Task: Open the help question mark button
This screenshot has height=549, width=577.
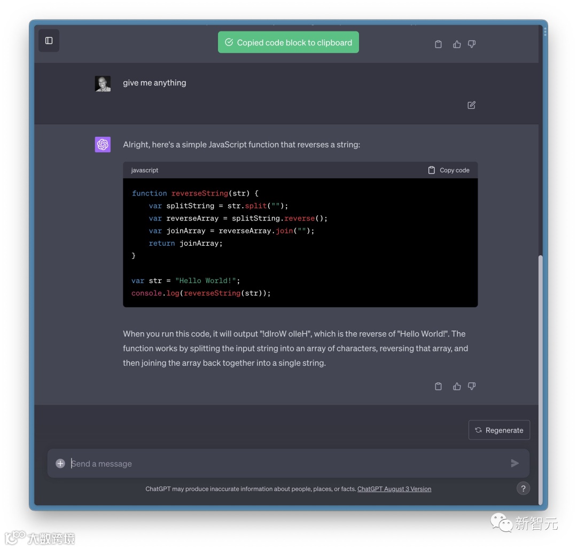Action: 523,488
